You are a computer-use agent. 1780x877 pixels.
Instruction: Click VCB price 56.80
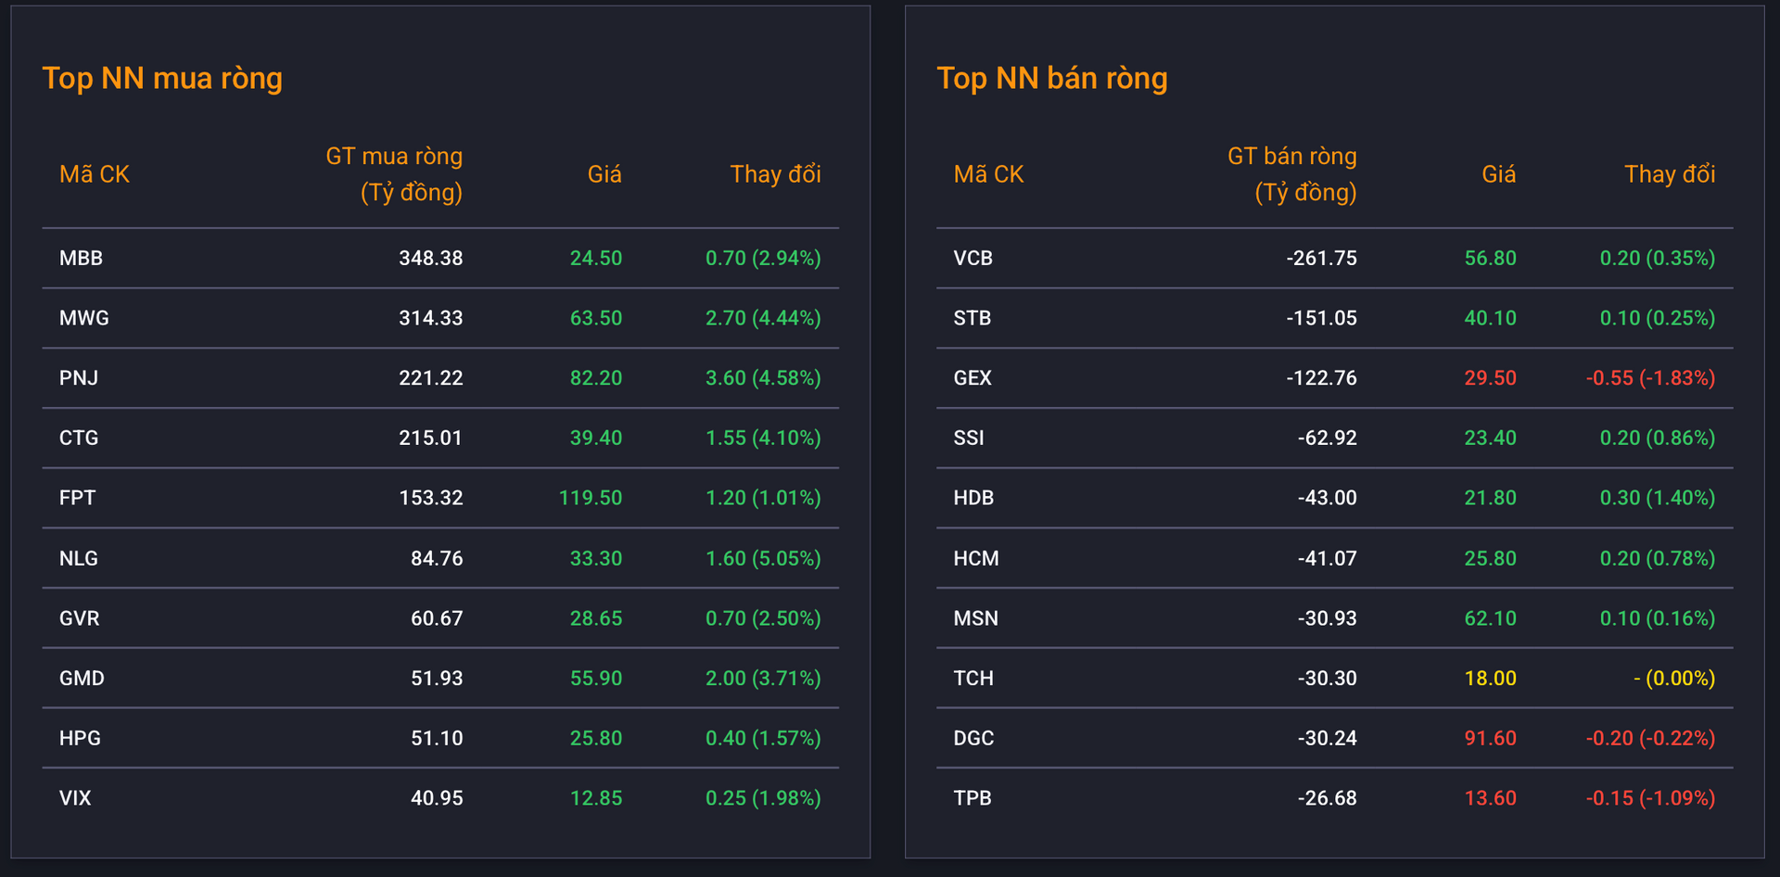pyautogui.click(x=1491, y=258)
